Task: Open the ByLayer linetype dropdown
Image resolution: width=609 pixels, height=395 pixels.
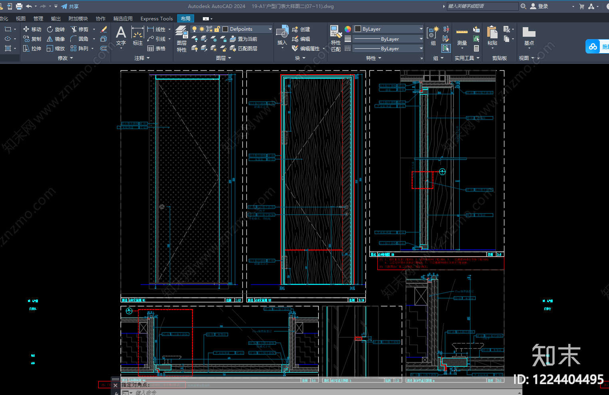Action: click(421, 48)
